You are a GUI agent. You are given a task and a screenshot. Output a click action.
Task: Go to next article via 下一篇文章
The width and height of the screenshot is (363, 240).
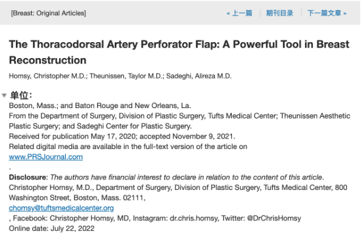327,13
